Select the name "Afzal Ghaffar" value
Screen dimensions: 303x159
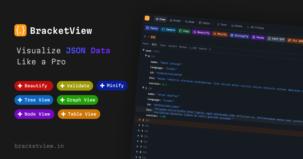click(x=168, y=95)
